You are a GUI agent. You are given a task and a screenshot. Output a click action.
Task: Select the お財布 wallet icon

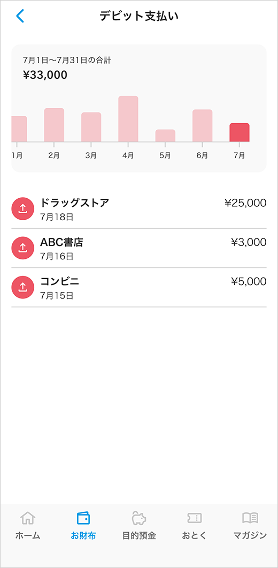click(83, 518)
